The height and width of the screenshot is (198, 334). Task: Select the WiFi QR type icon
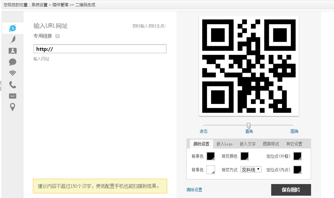13,73
